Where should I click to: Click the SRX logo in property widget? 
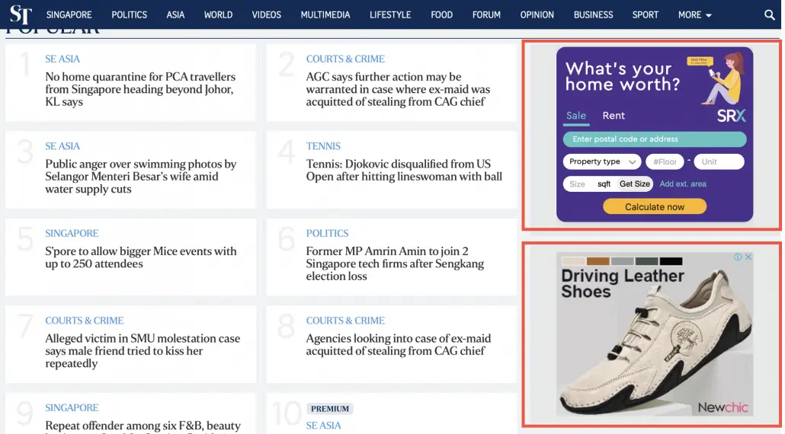(732, 116)
